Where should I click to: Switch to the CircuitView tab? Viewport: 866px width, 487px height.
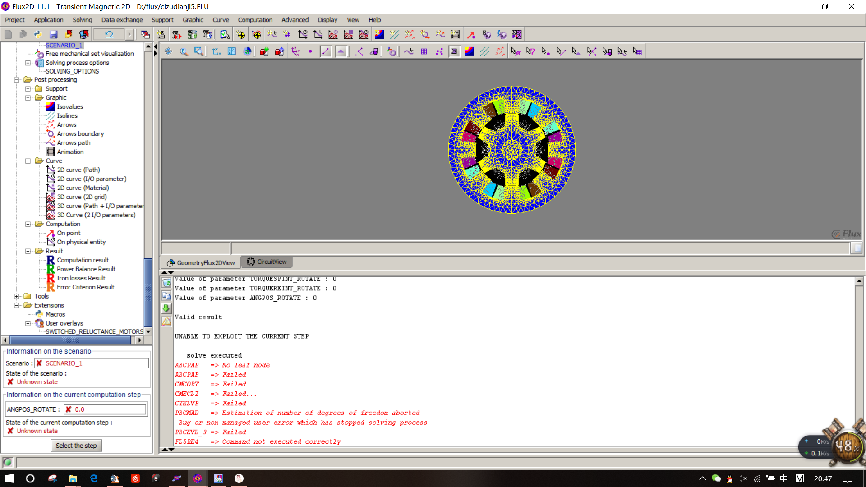pos(267,262)
